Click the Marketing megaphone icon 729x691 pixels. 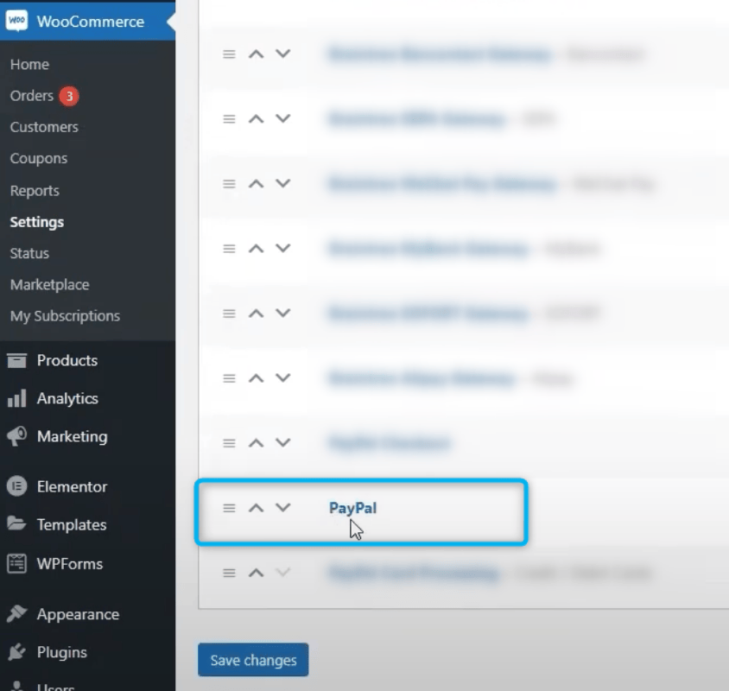[16, 436]
